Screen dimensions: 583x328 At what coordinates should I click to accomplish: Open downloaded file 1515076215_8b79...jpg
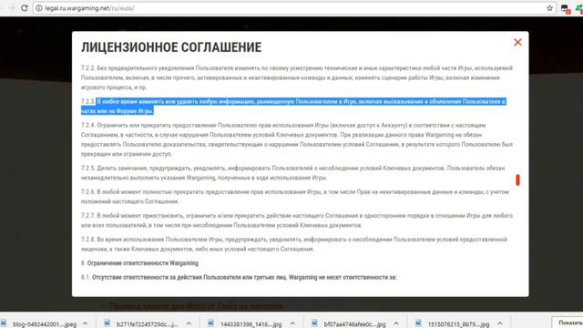click(x=458, y=324)
